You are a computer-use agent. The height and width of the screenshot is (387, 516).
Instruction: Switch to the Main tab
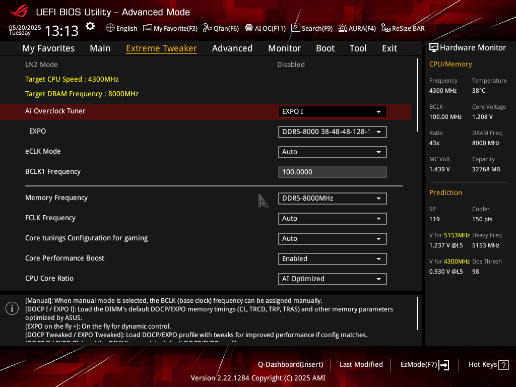point(100,48)
